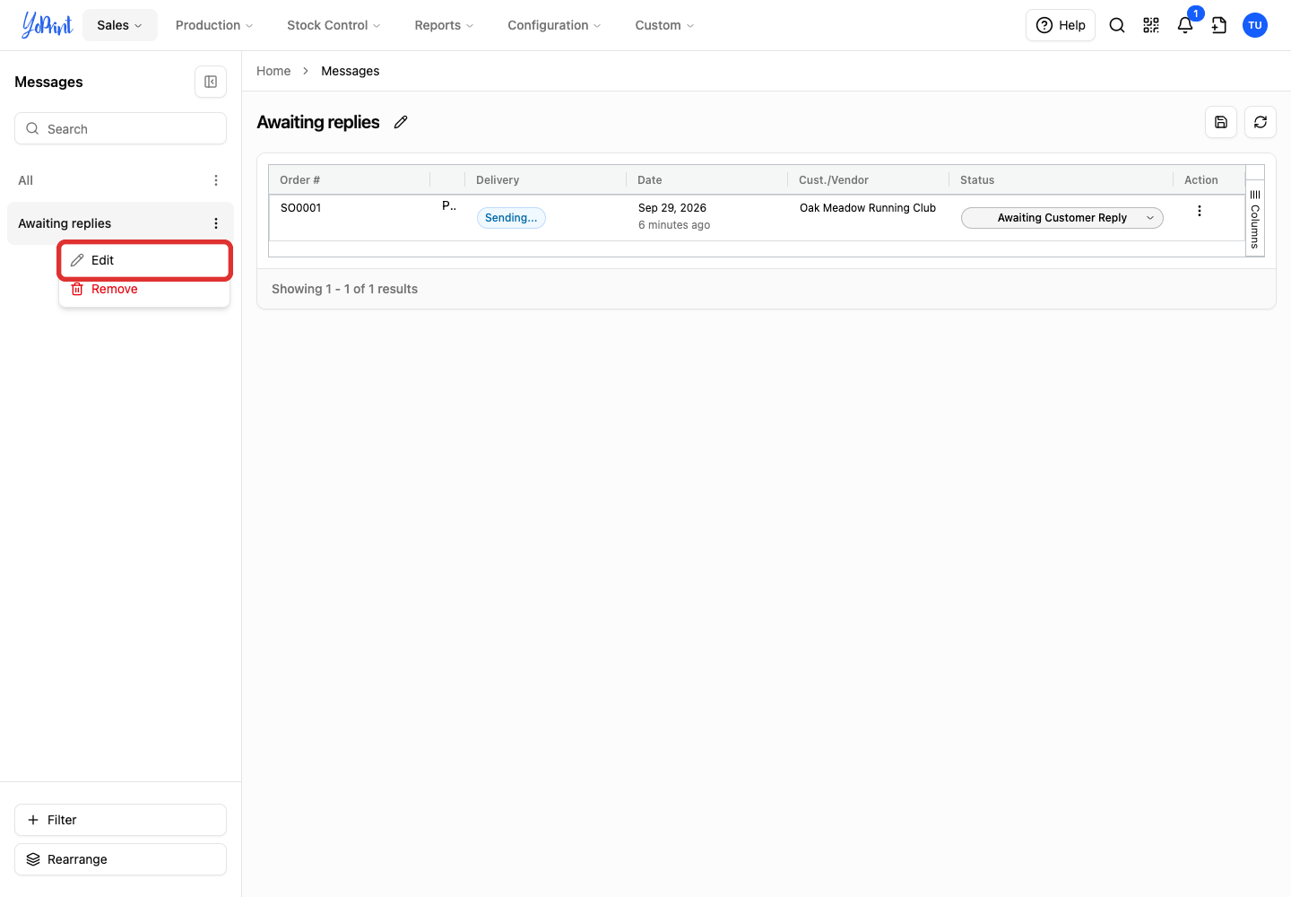Click the new document icon in header
Viewport: 1291px width, 897px height.
coord(1219,25)
